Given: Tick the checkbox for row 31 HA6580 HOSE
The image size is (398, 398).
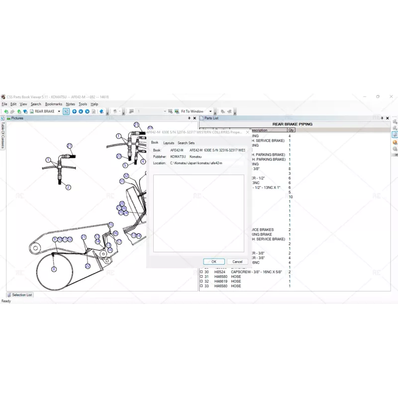Looking at the screenshot, I should coord(201,276).
